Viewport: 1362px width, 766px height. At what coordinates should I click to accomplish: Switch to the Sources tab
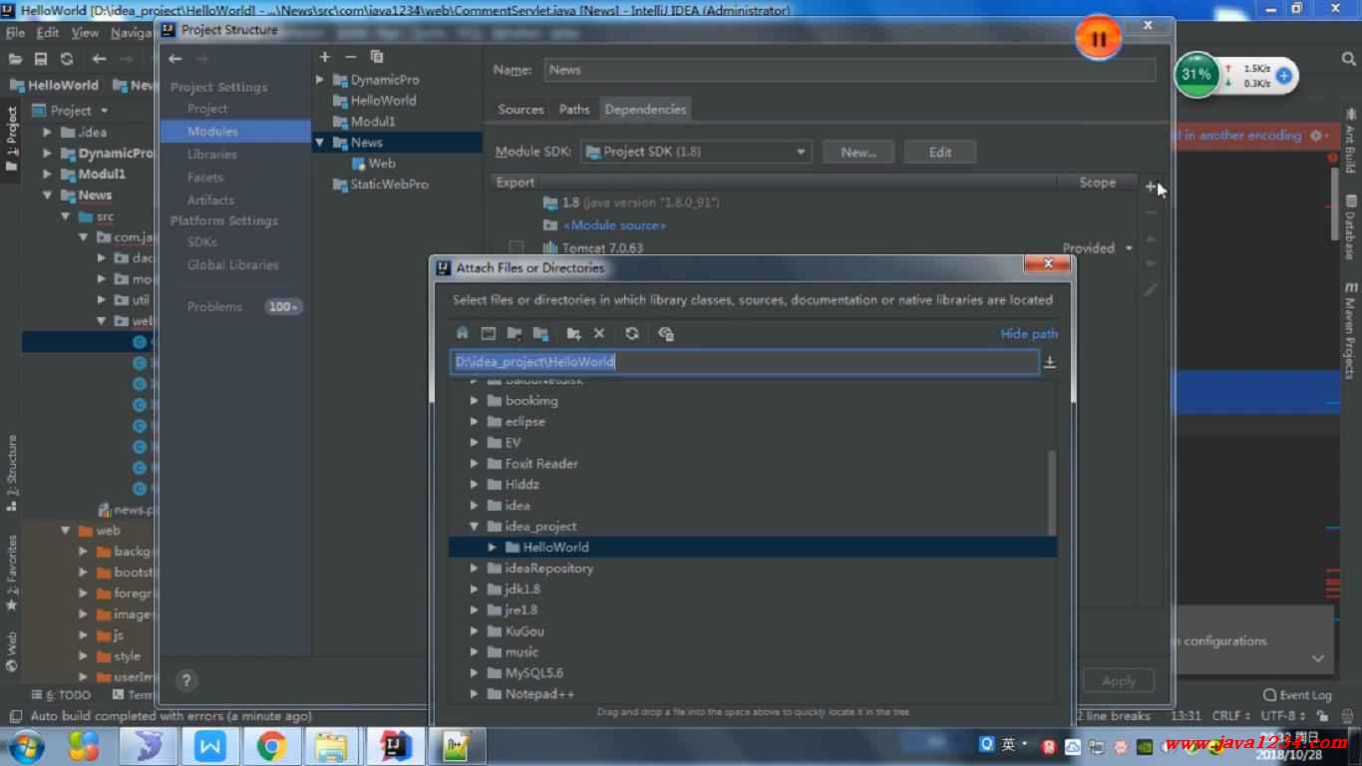(x=520, y=110)
